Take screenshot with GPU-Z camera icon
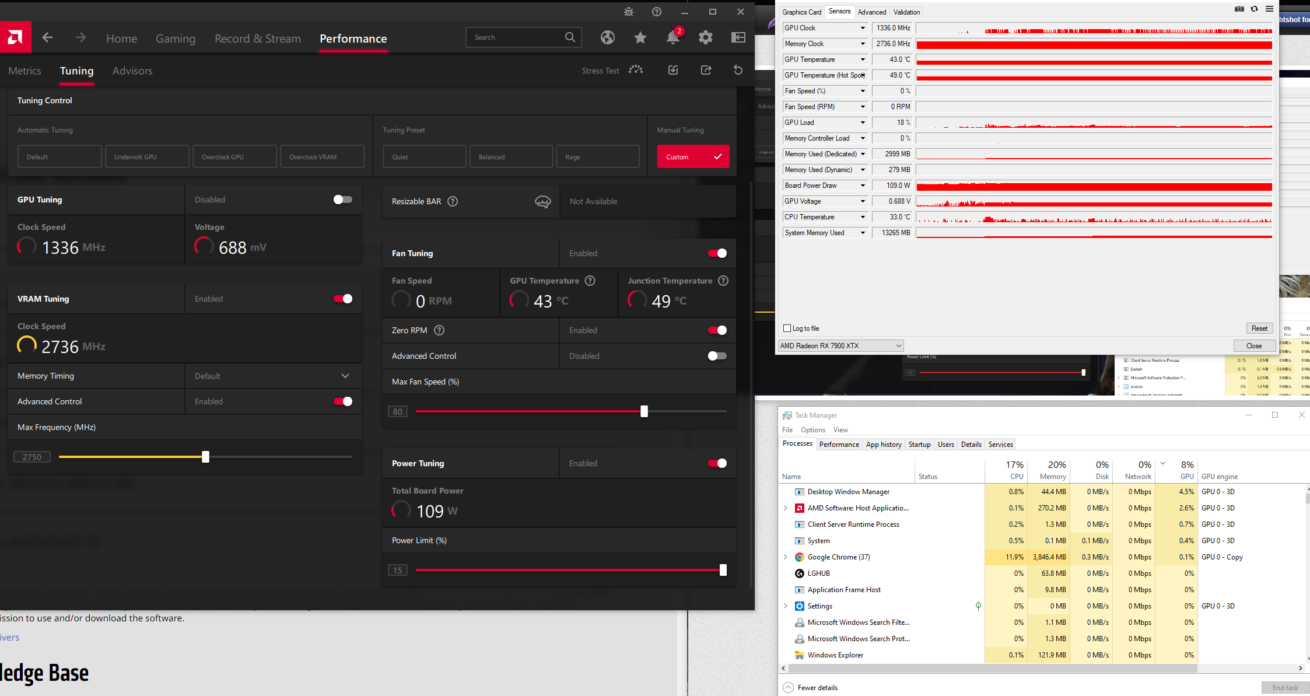The width and height of the screenshot is (1310, 696). click(x=1239, y=9)
